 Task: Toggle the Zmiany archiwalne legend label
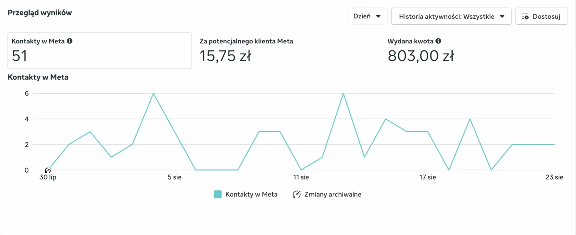tap(333, 194)
